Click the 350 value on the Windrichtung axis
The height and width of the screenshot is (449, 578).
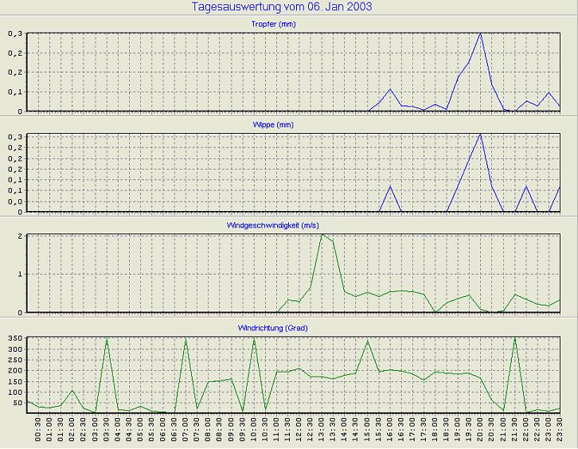pos(16,338)
